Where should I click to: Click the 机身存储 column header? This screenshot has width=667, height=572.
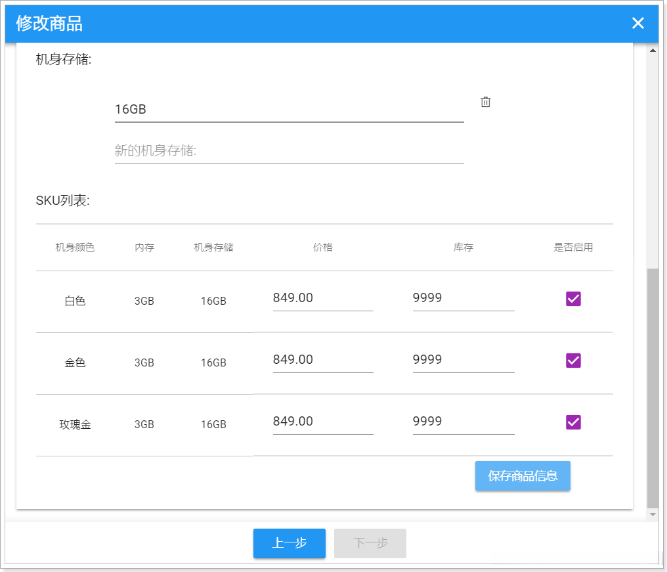pyautogui.click(x=213, y=248)
